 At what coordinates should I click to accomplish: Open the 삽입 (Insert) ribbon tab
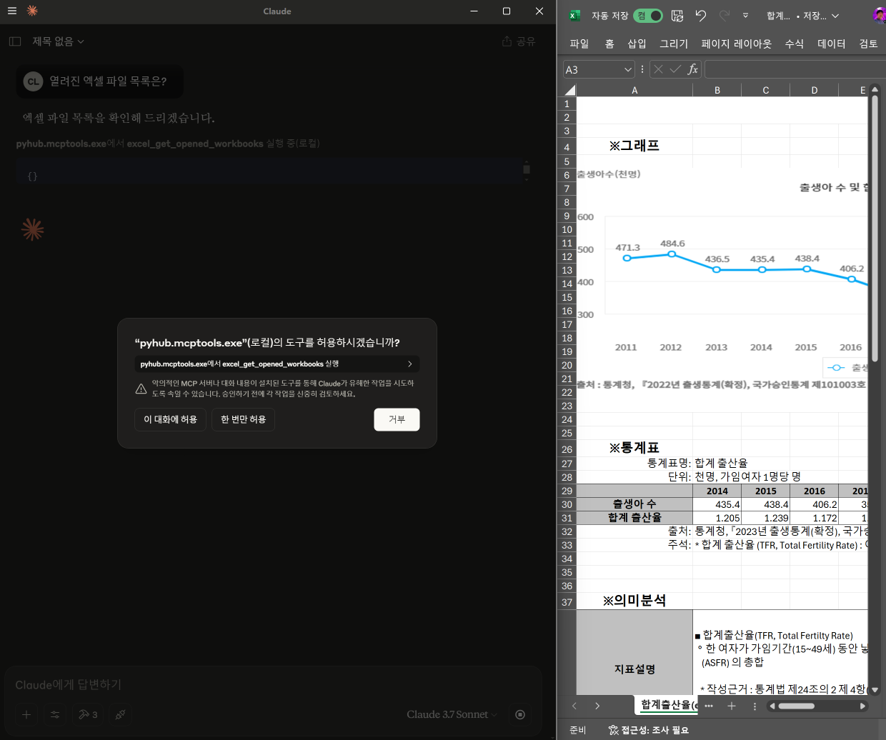(x=637, y=44)
